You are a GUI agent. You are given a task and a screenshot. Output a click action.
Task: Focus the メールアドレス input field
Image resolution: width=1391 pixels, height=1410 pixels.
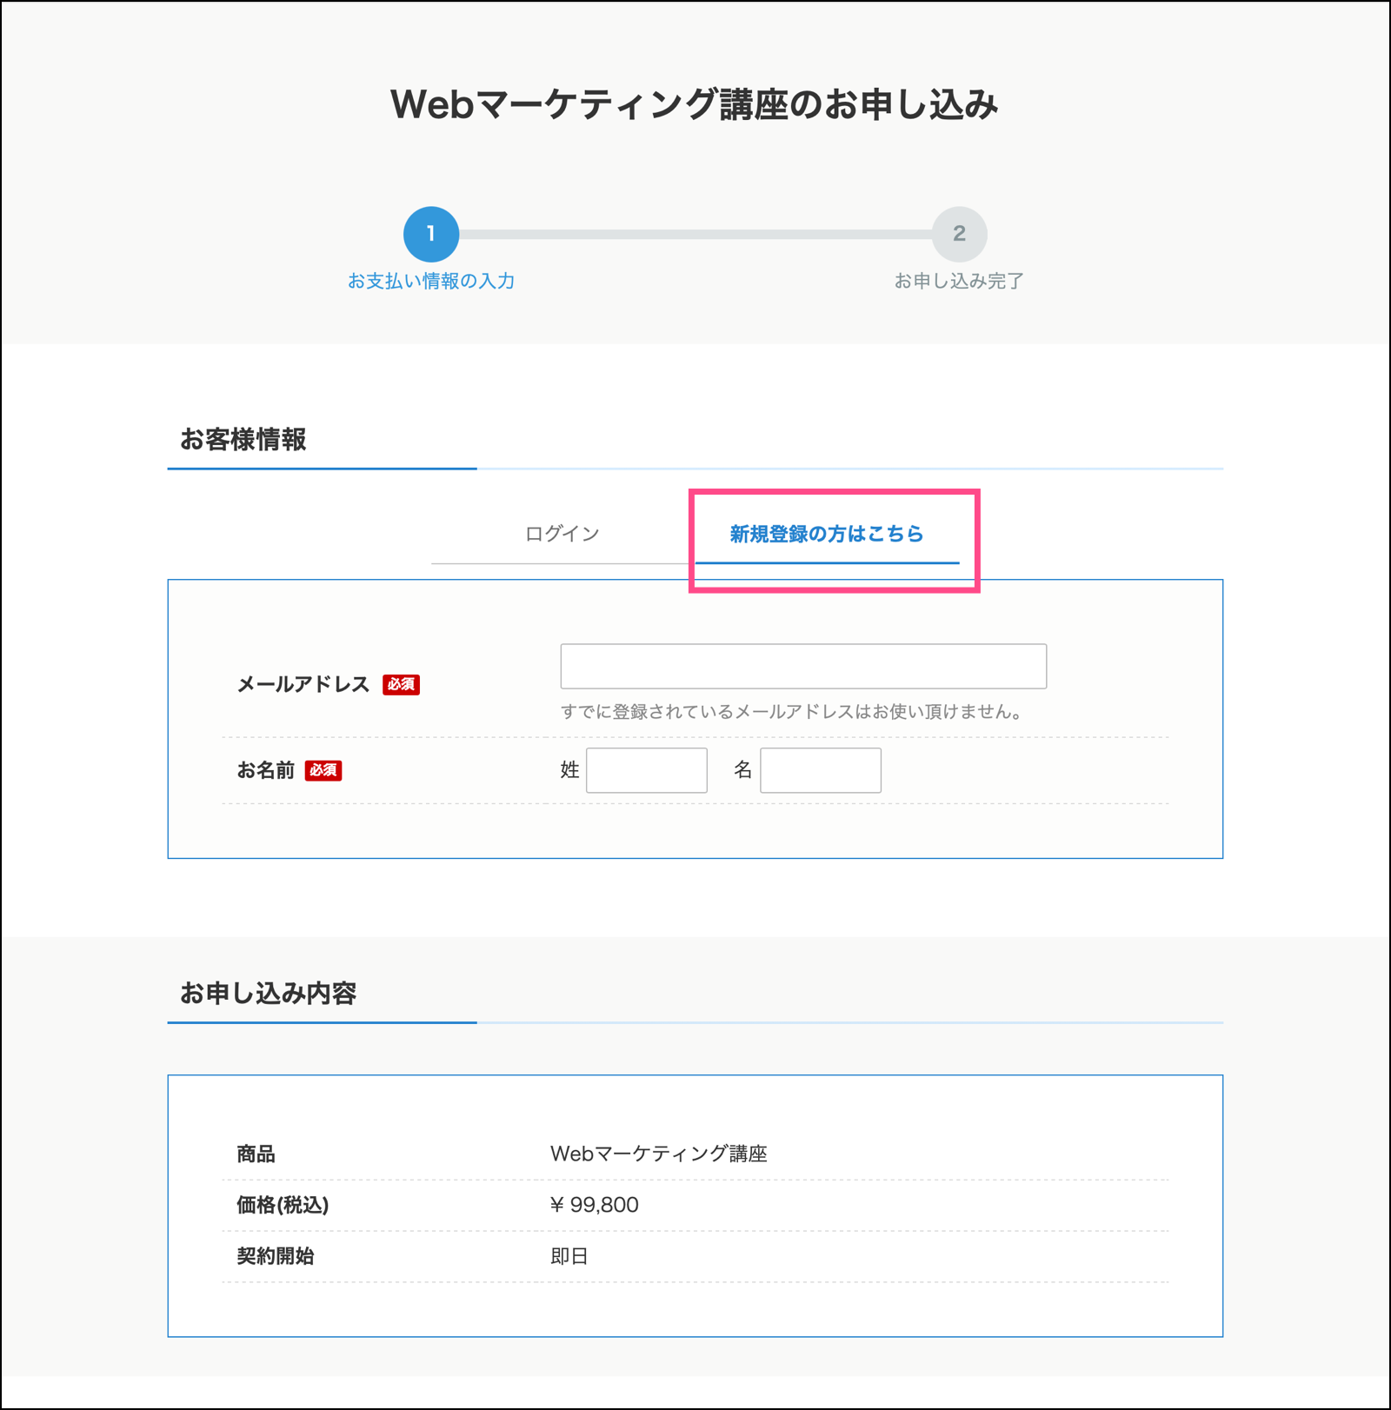(x=802, y=667)
